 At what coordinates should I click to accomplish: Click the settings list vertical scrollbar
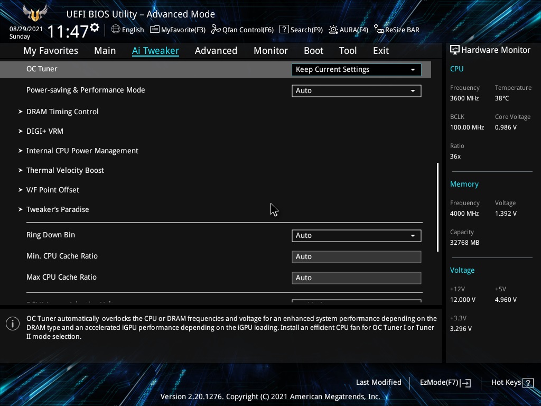coord(437,207)
